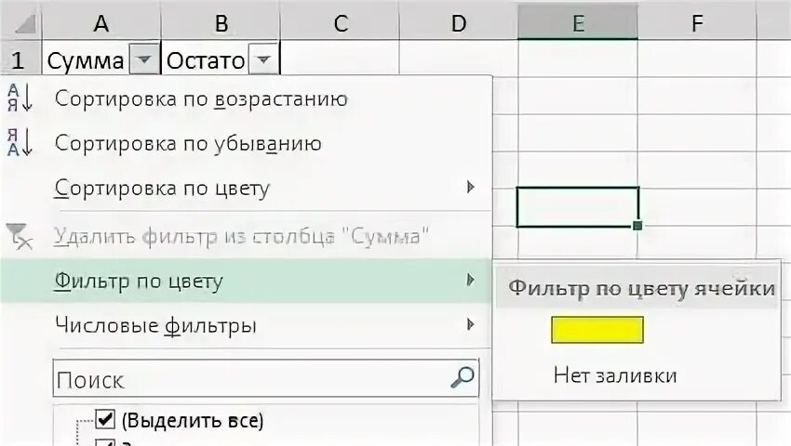Image resolution: width=791 pixels, height=446 pixels.
Task: Click the selected cell in column E
Action: (x=577, y=206)
